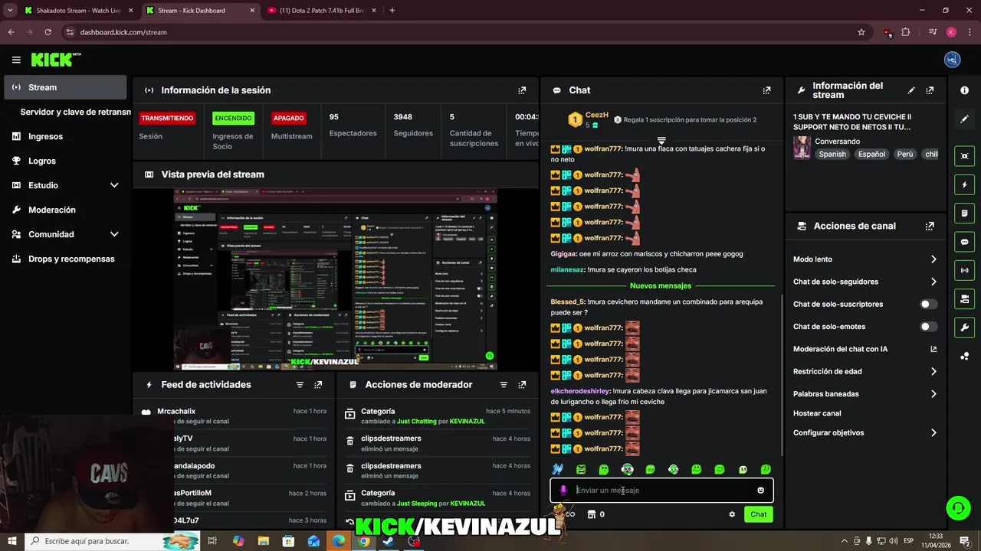Open a new browser tab

[x=392, y=10]
